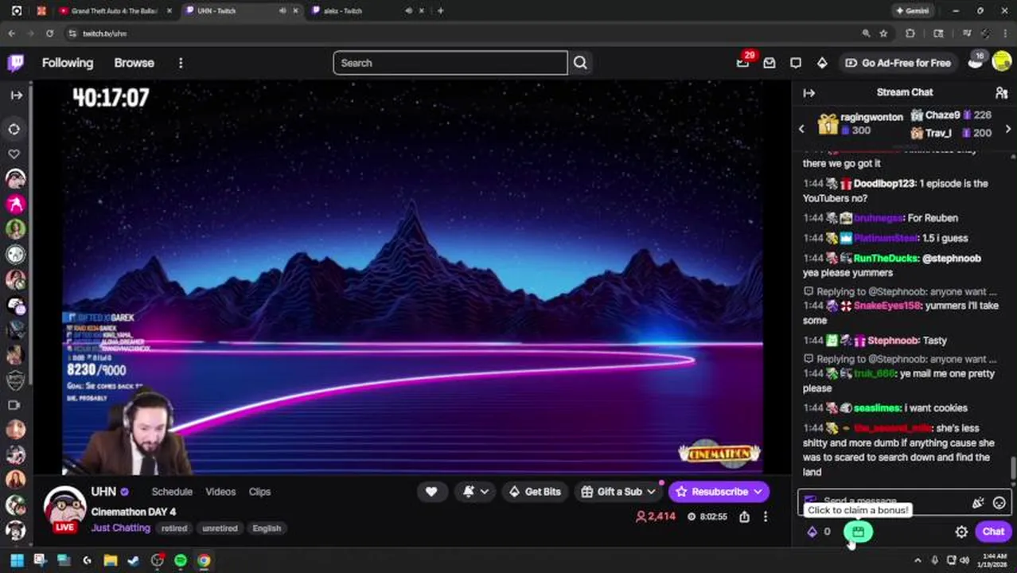Image resolution: width=1017 pixels, height=573 pixels.
Task: Claim the channel points bonus chest
Action: [x=858, y=532]
